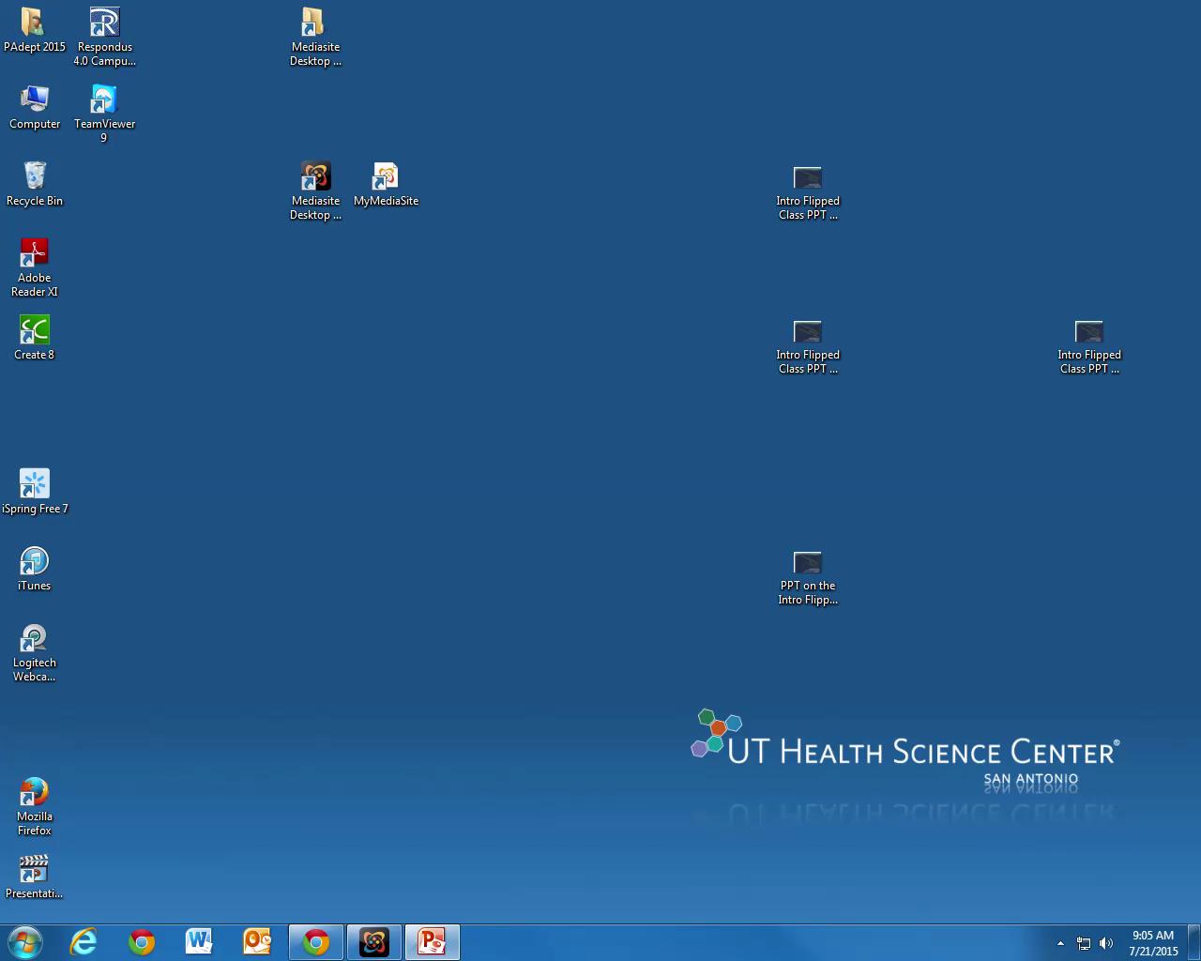Select the PAdept 2015 folder
This screenshot has width=1201, height=961.
point(35,23)
